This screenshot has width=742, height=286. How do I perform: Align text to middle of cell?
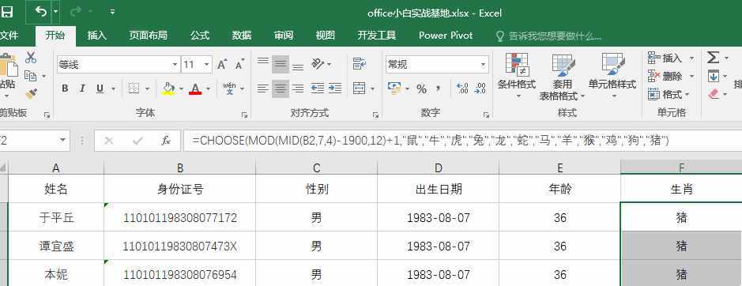281,65
